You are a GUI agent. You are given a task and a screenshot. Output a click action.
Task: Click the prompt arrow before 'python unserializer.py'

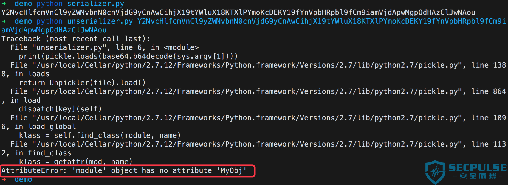[4, 21]
